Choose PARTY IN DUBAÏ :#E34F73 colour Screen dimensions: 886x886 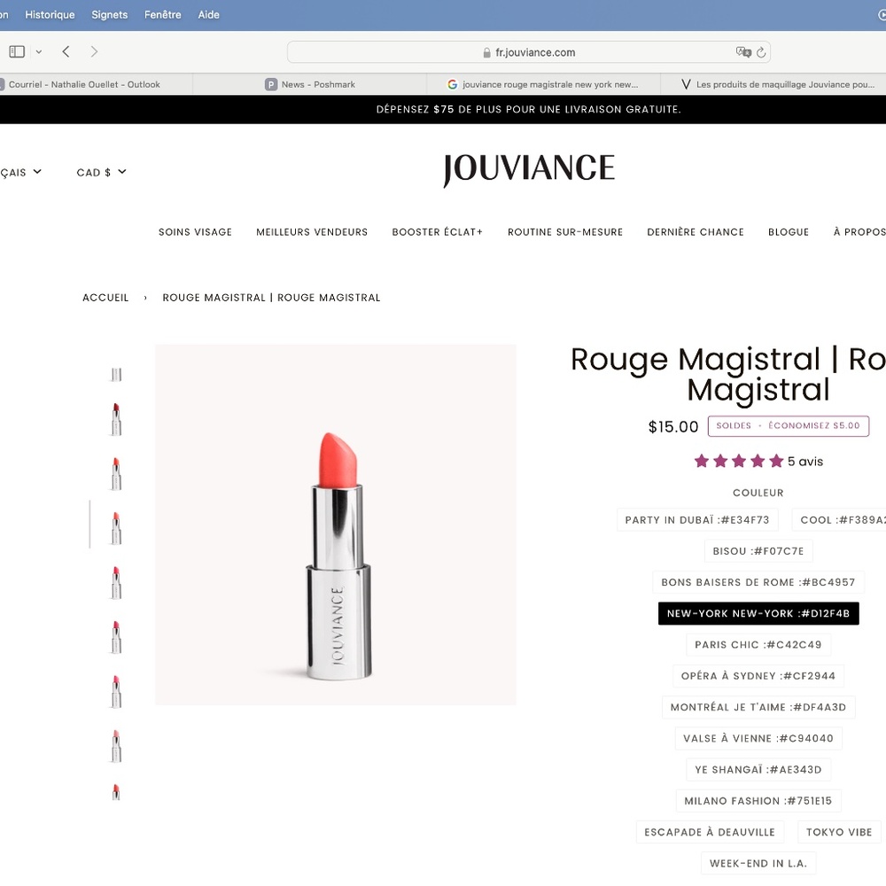point(697,520)
